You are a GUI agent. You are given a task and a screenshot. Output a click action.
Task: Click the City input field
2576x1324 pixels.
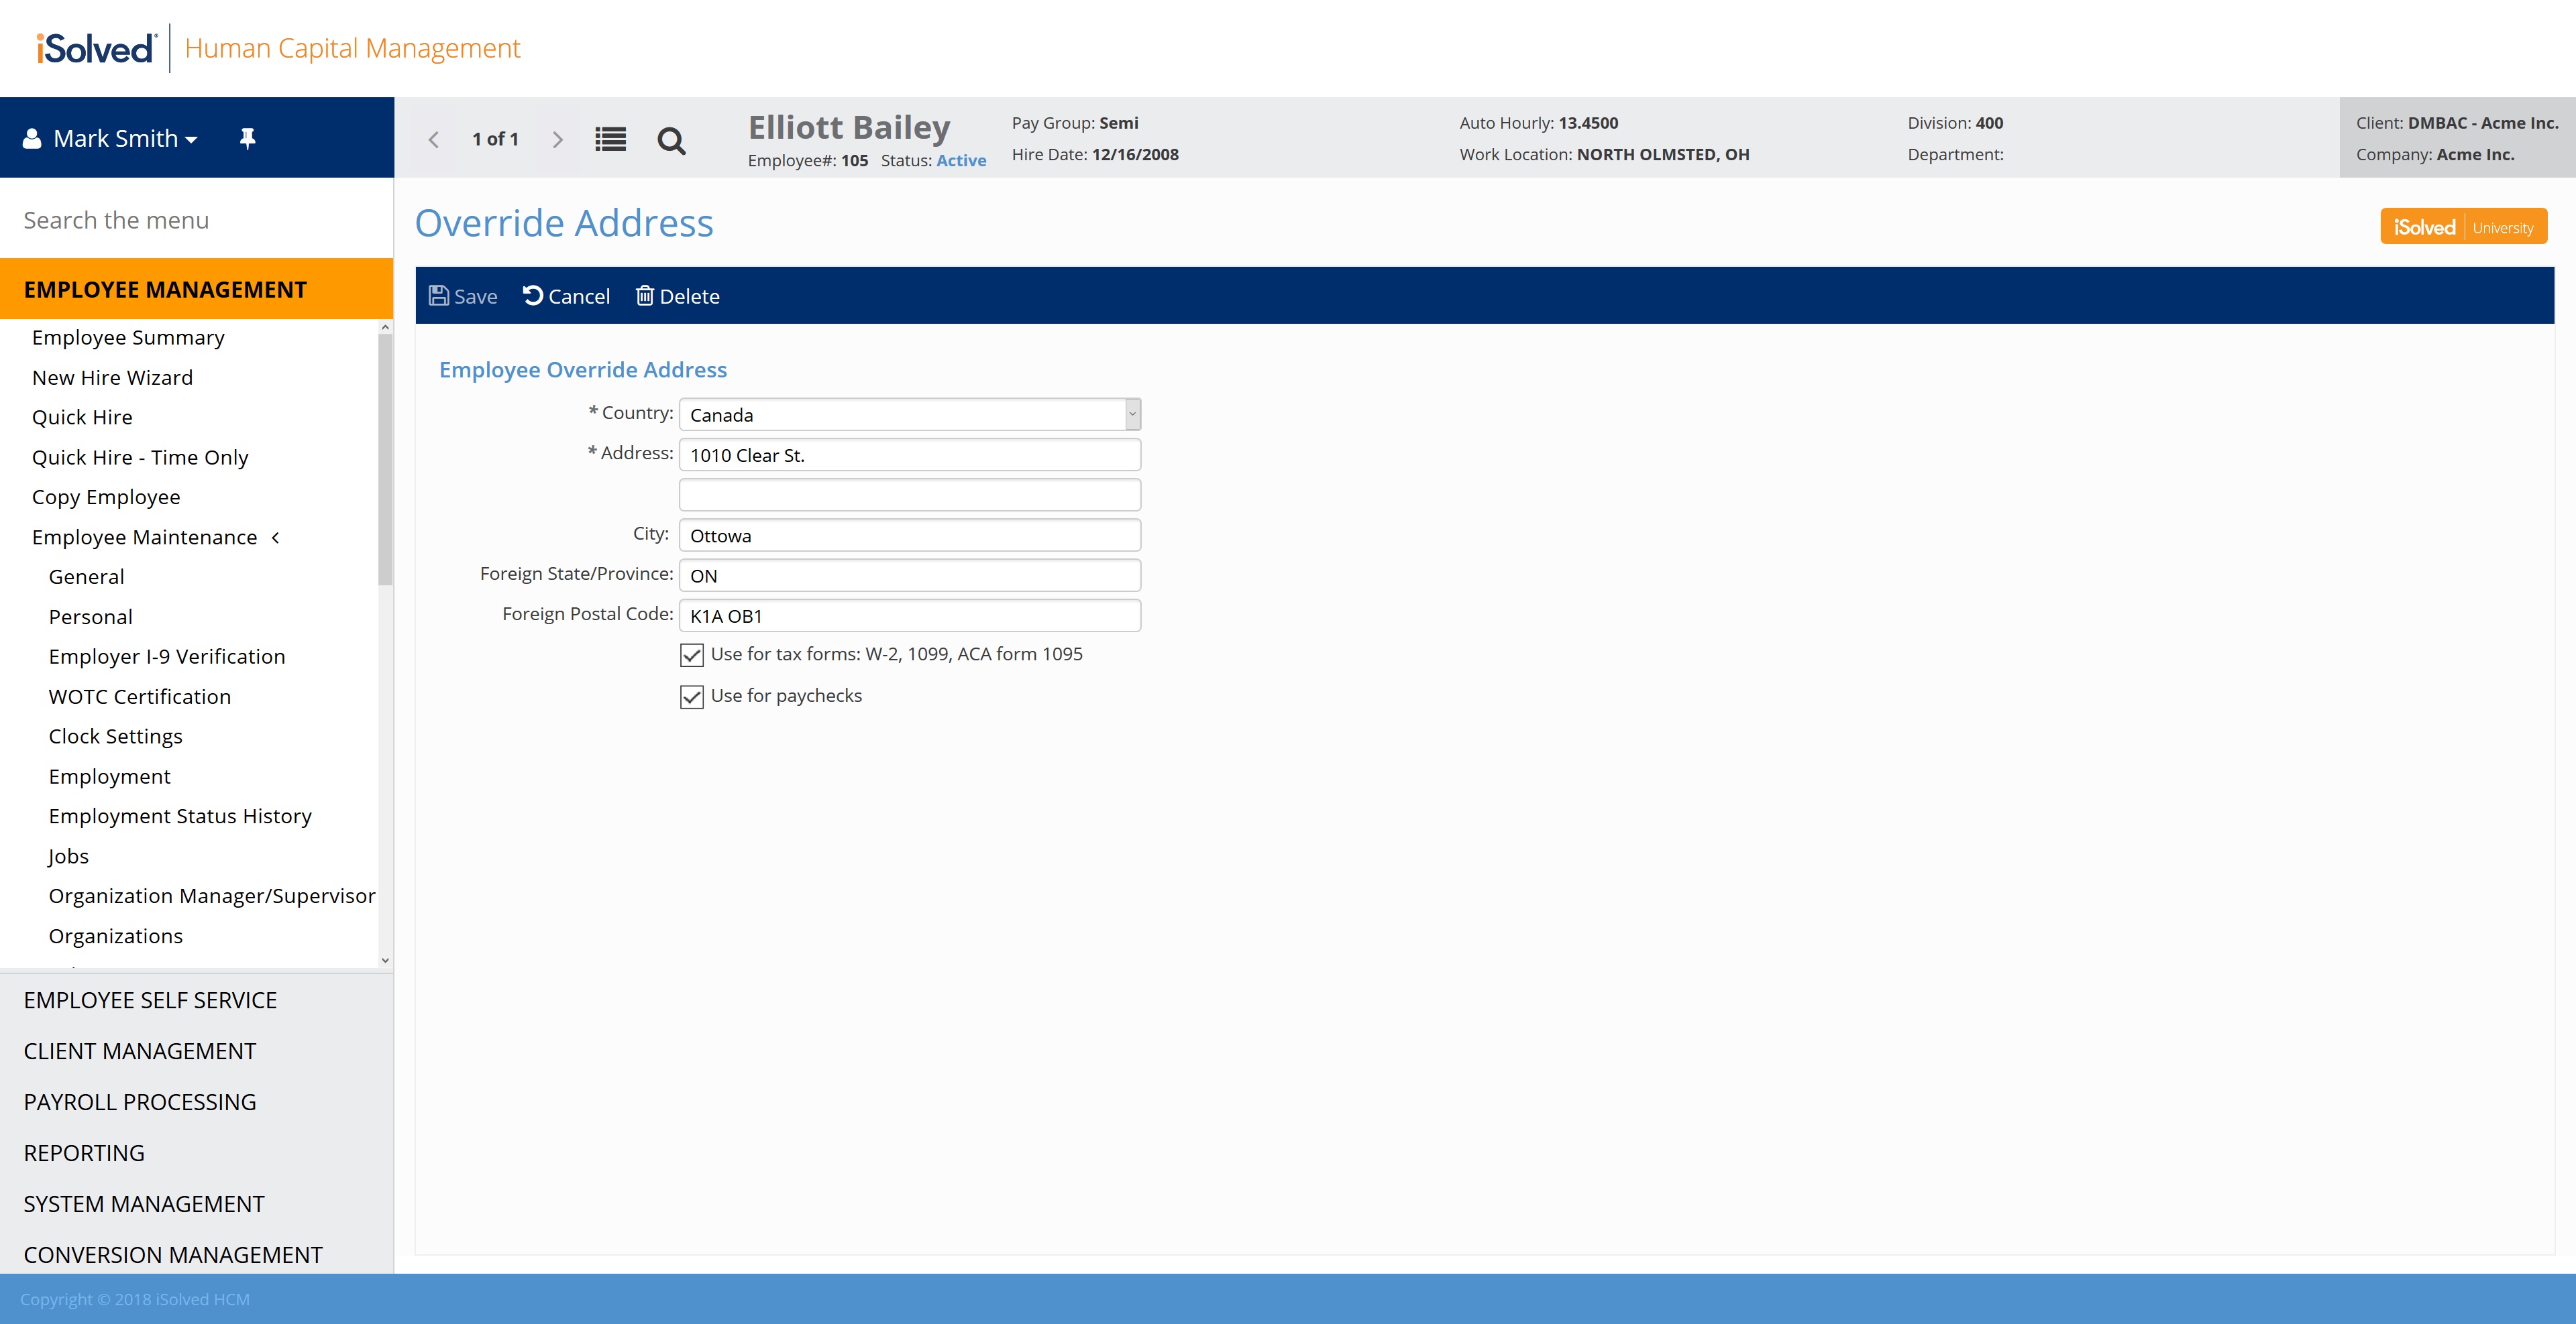coord(909,536)
